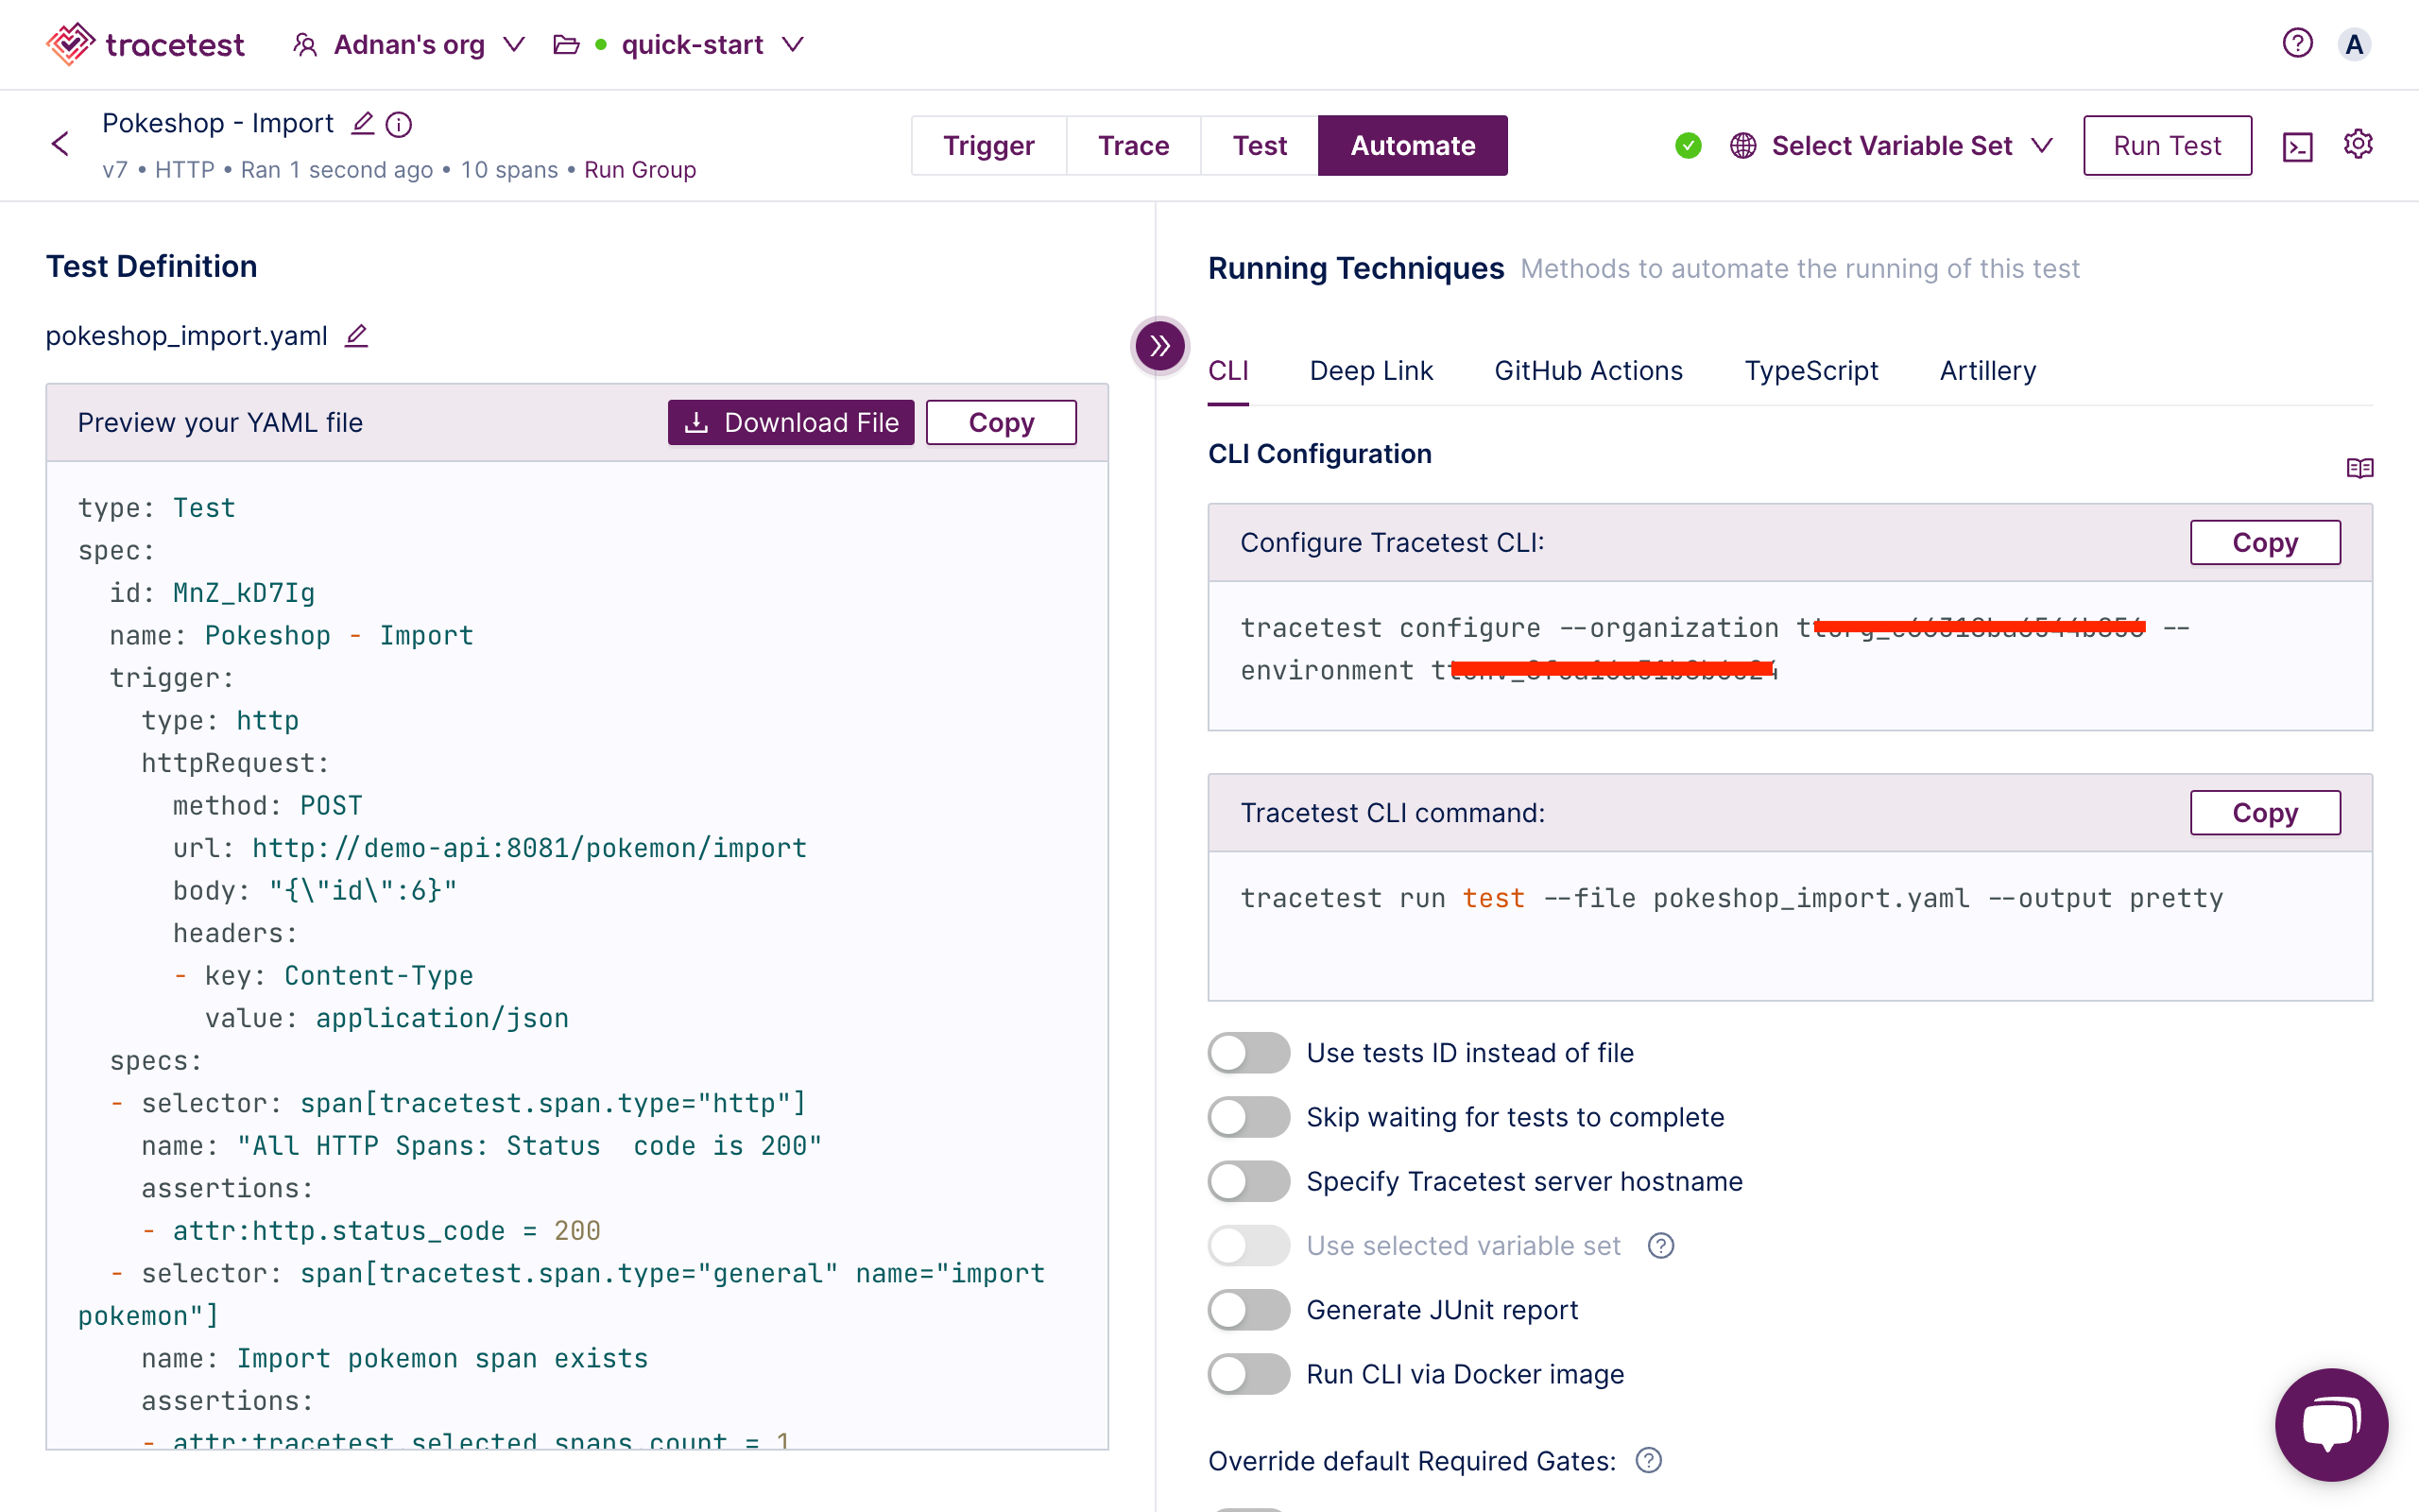Open the Artillery tab
Viewport: 2419px width, 1512px height.
(1987, 371)
